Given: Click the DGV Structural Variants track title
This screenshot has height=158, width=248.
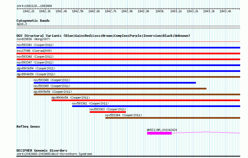Looking at the screenshot, I should point(103,36).
